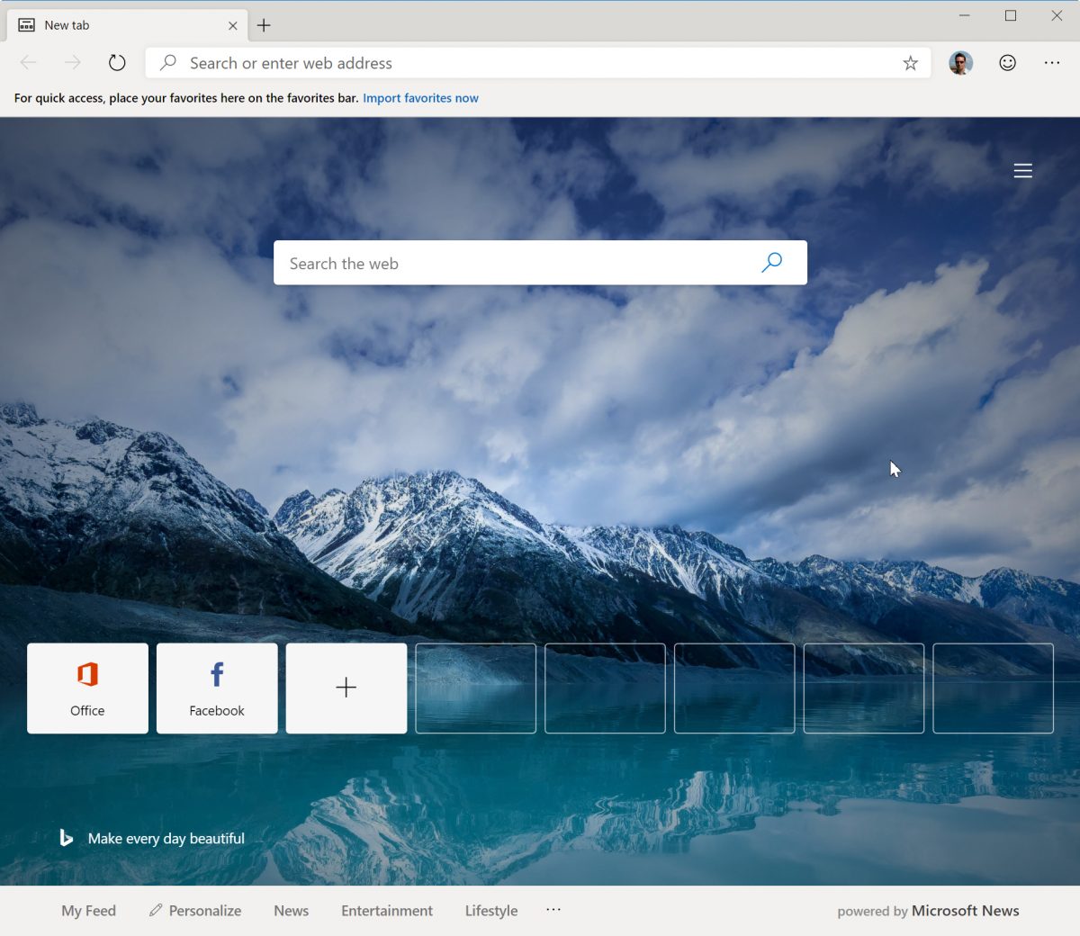Click the Bing logo icon
Screen dimensions: 1080x936
66,838
